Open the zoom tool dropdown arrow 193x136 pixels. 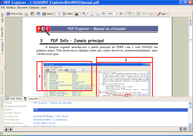point(88,14)
